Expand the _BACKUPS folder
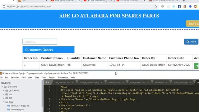Screen dimensions: 199x112 click(x=4, y=91)
